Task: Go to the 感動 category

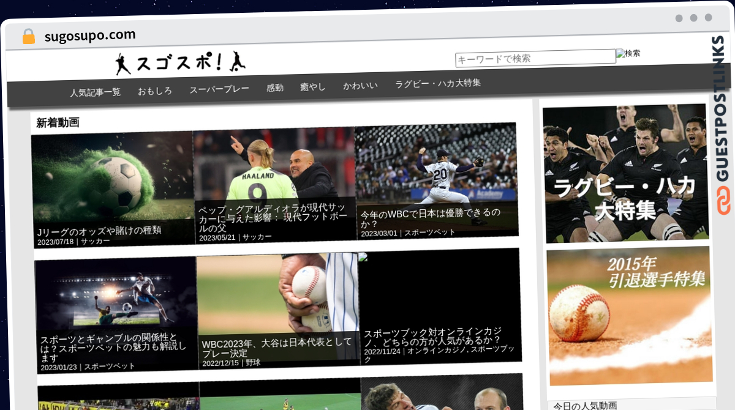Action: (x=274, y=88)
